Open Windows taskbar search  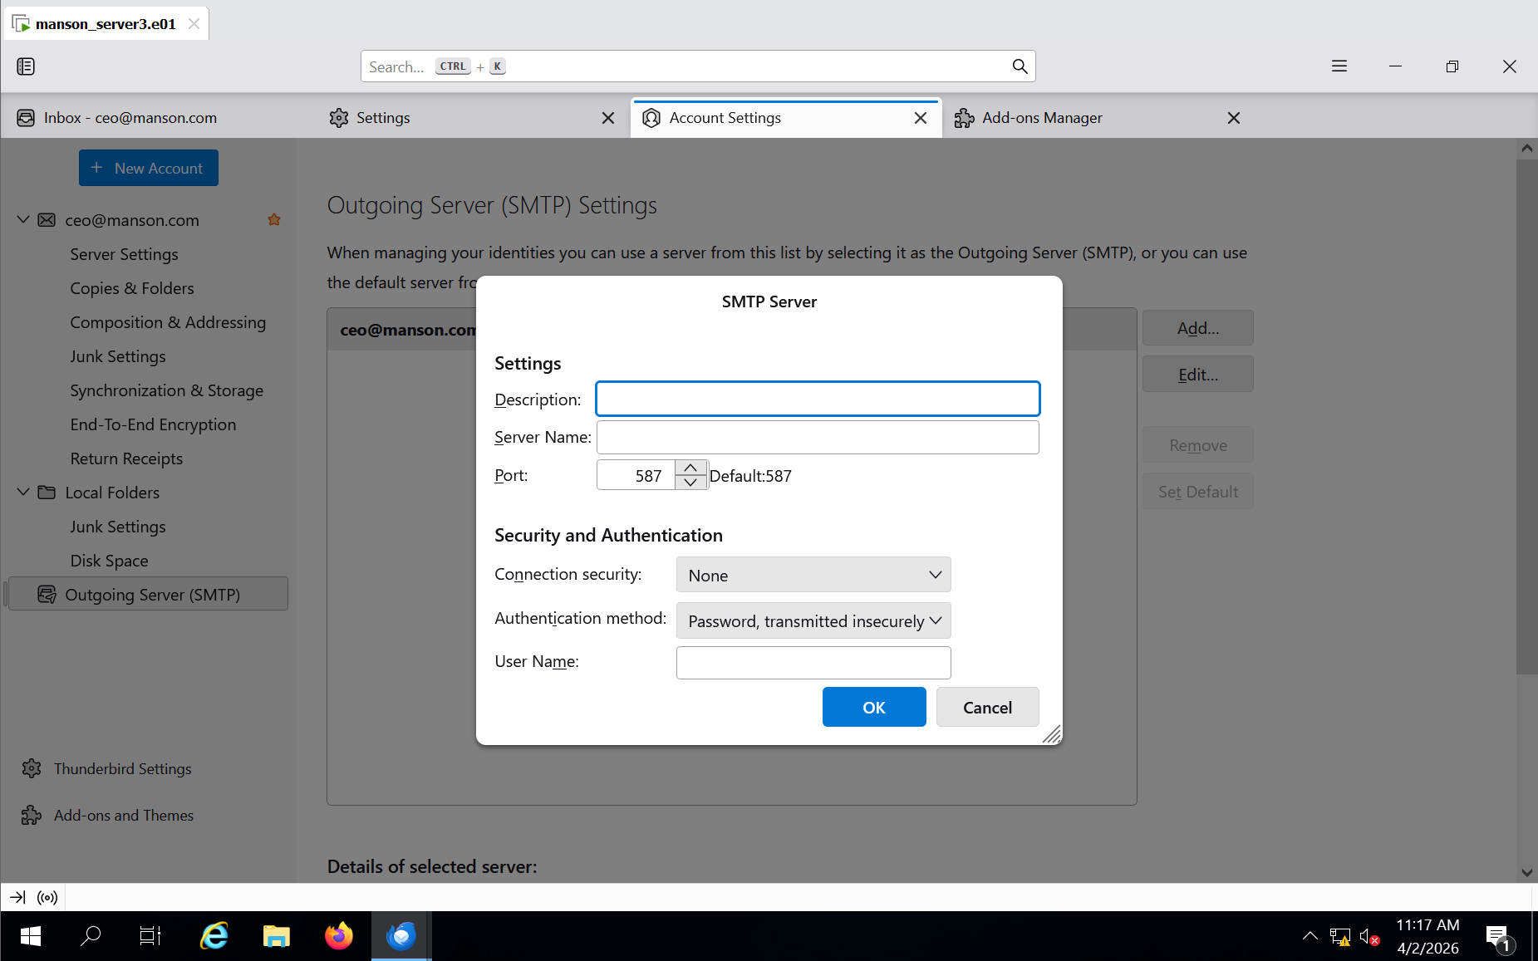91,936
